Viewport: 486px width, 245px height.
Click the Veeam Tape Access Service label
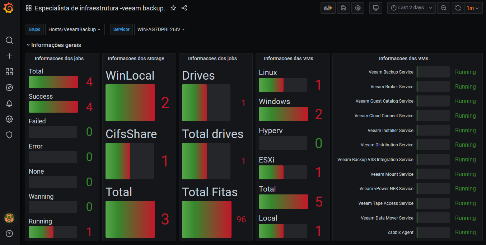click(386, 203)
